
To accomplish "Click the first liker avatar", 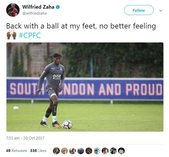I will point(56,151).
